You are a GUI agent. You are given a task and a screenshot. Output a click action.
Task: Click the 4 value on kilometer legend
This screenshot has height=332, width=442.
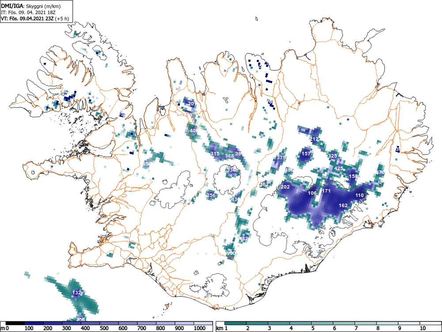[291, 328]
